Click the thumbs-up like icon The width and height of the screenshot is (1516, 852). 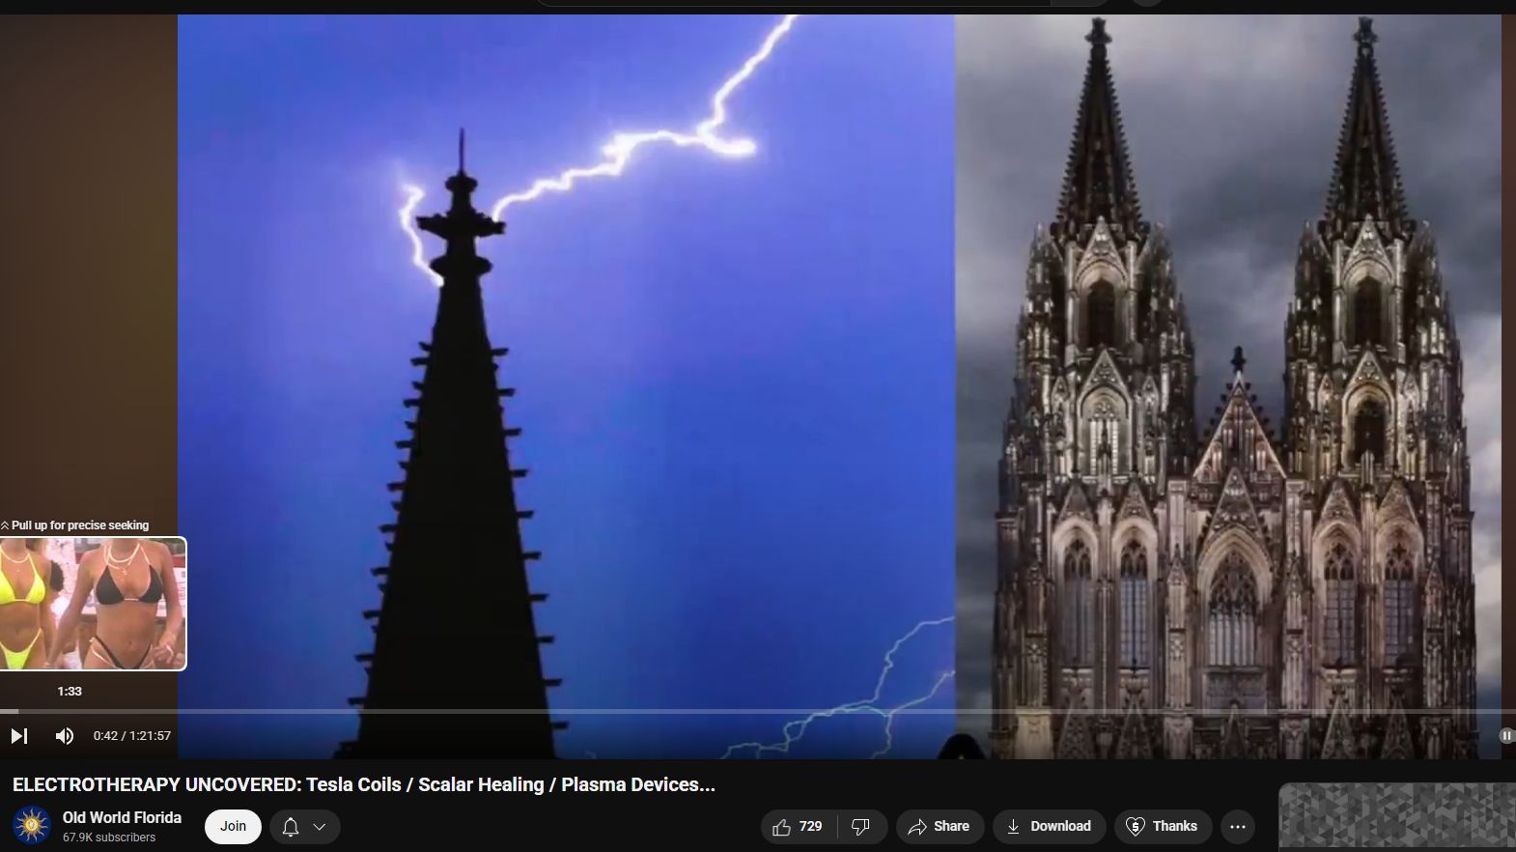782,827
